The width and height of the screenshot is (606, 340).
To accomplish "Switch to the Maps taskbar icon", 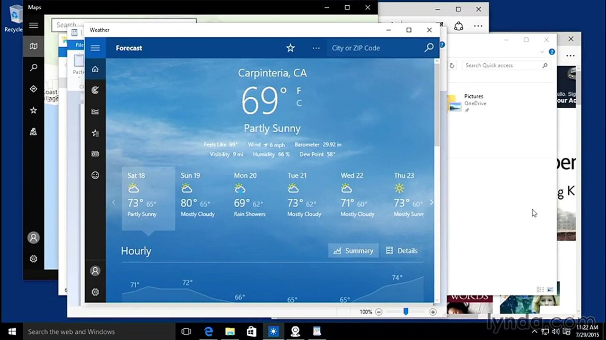I will [x=295, y=331].
